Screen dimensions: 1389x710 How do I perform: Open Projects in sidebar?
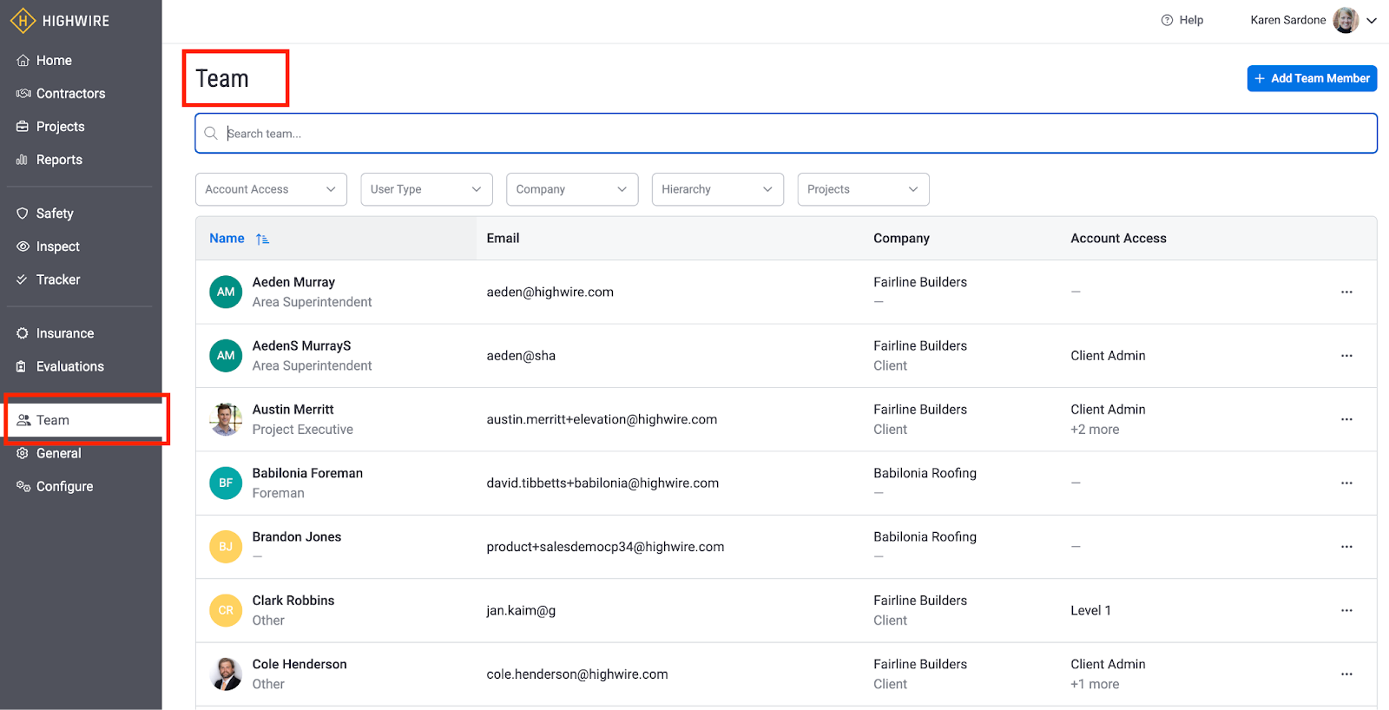tap(61, 127)
